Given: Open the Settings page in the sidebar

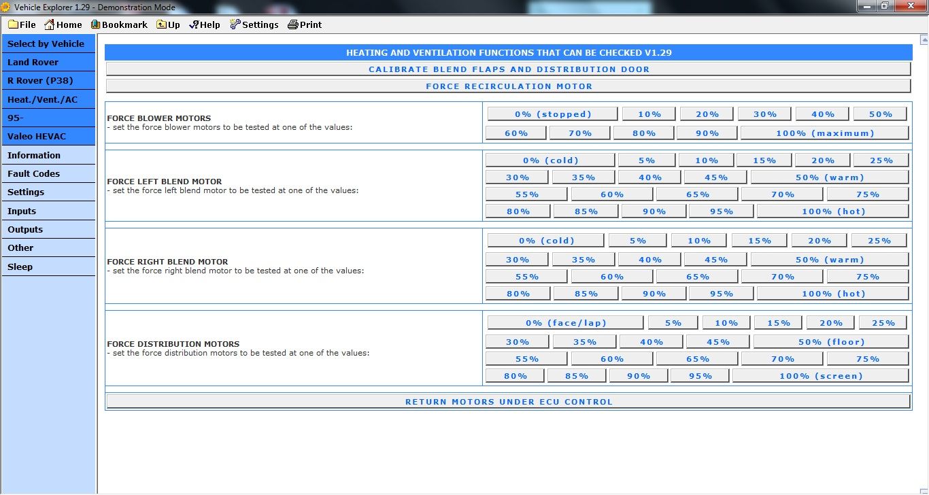Looking at the screenshot, I should click(x=48, y=192).
